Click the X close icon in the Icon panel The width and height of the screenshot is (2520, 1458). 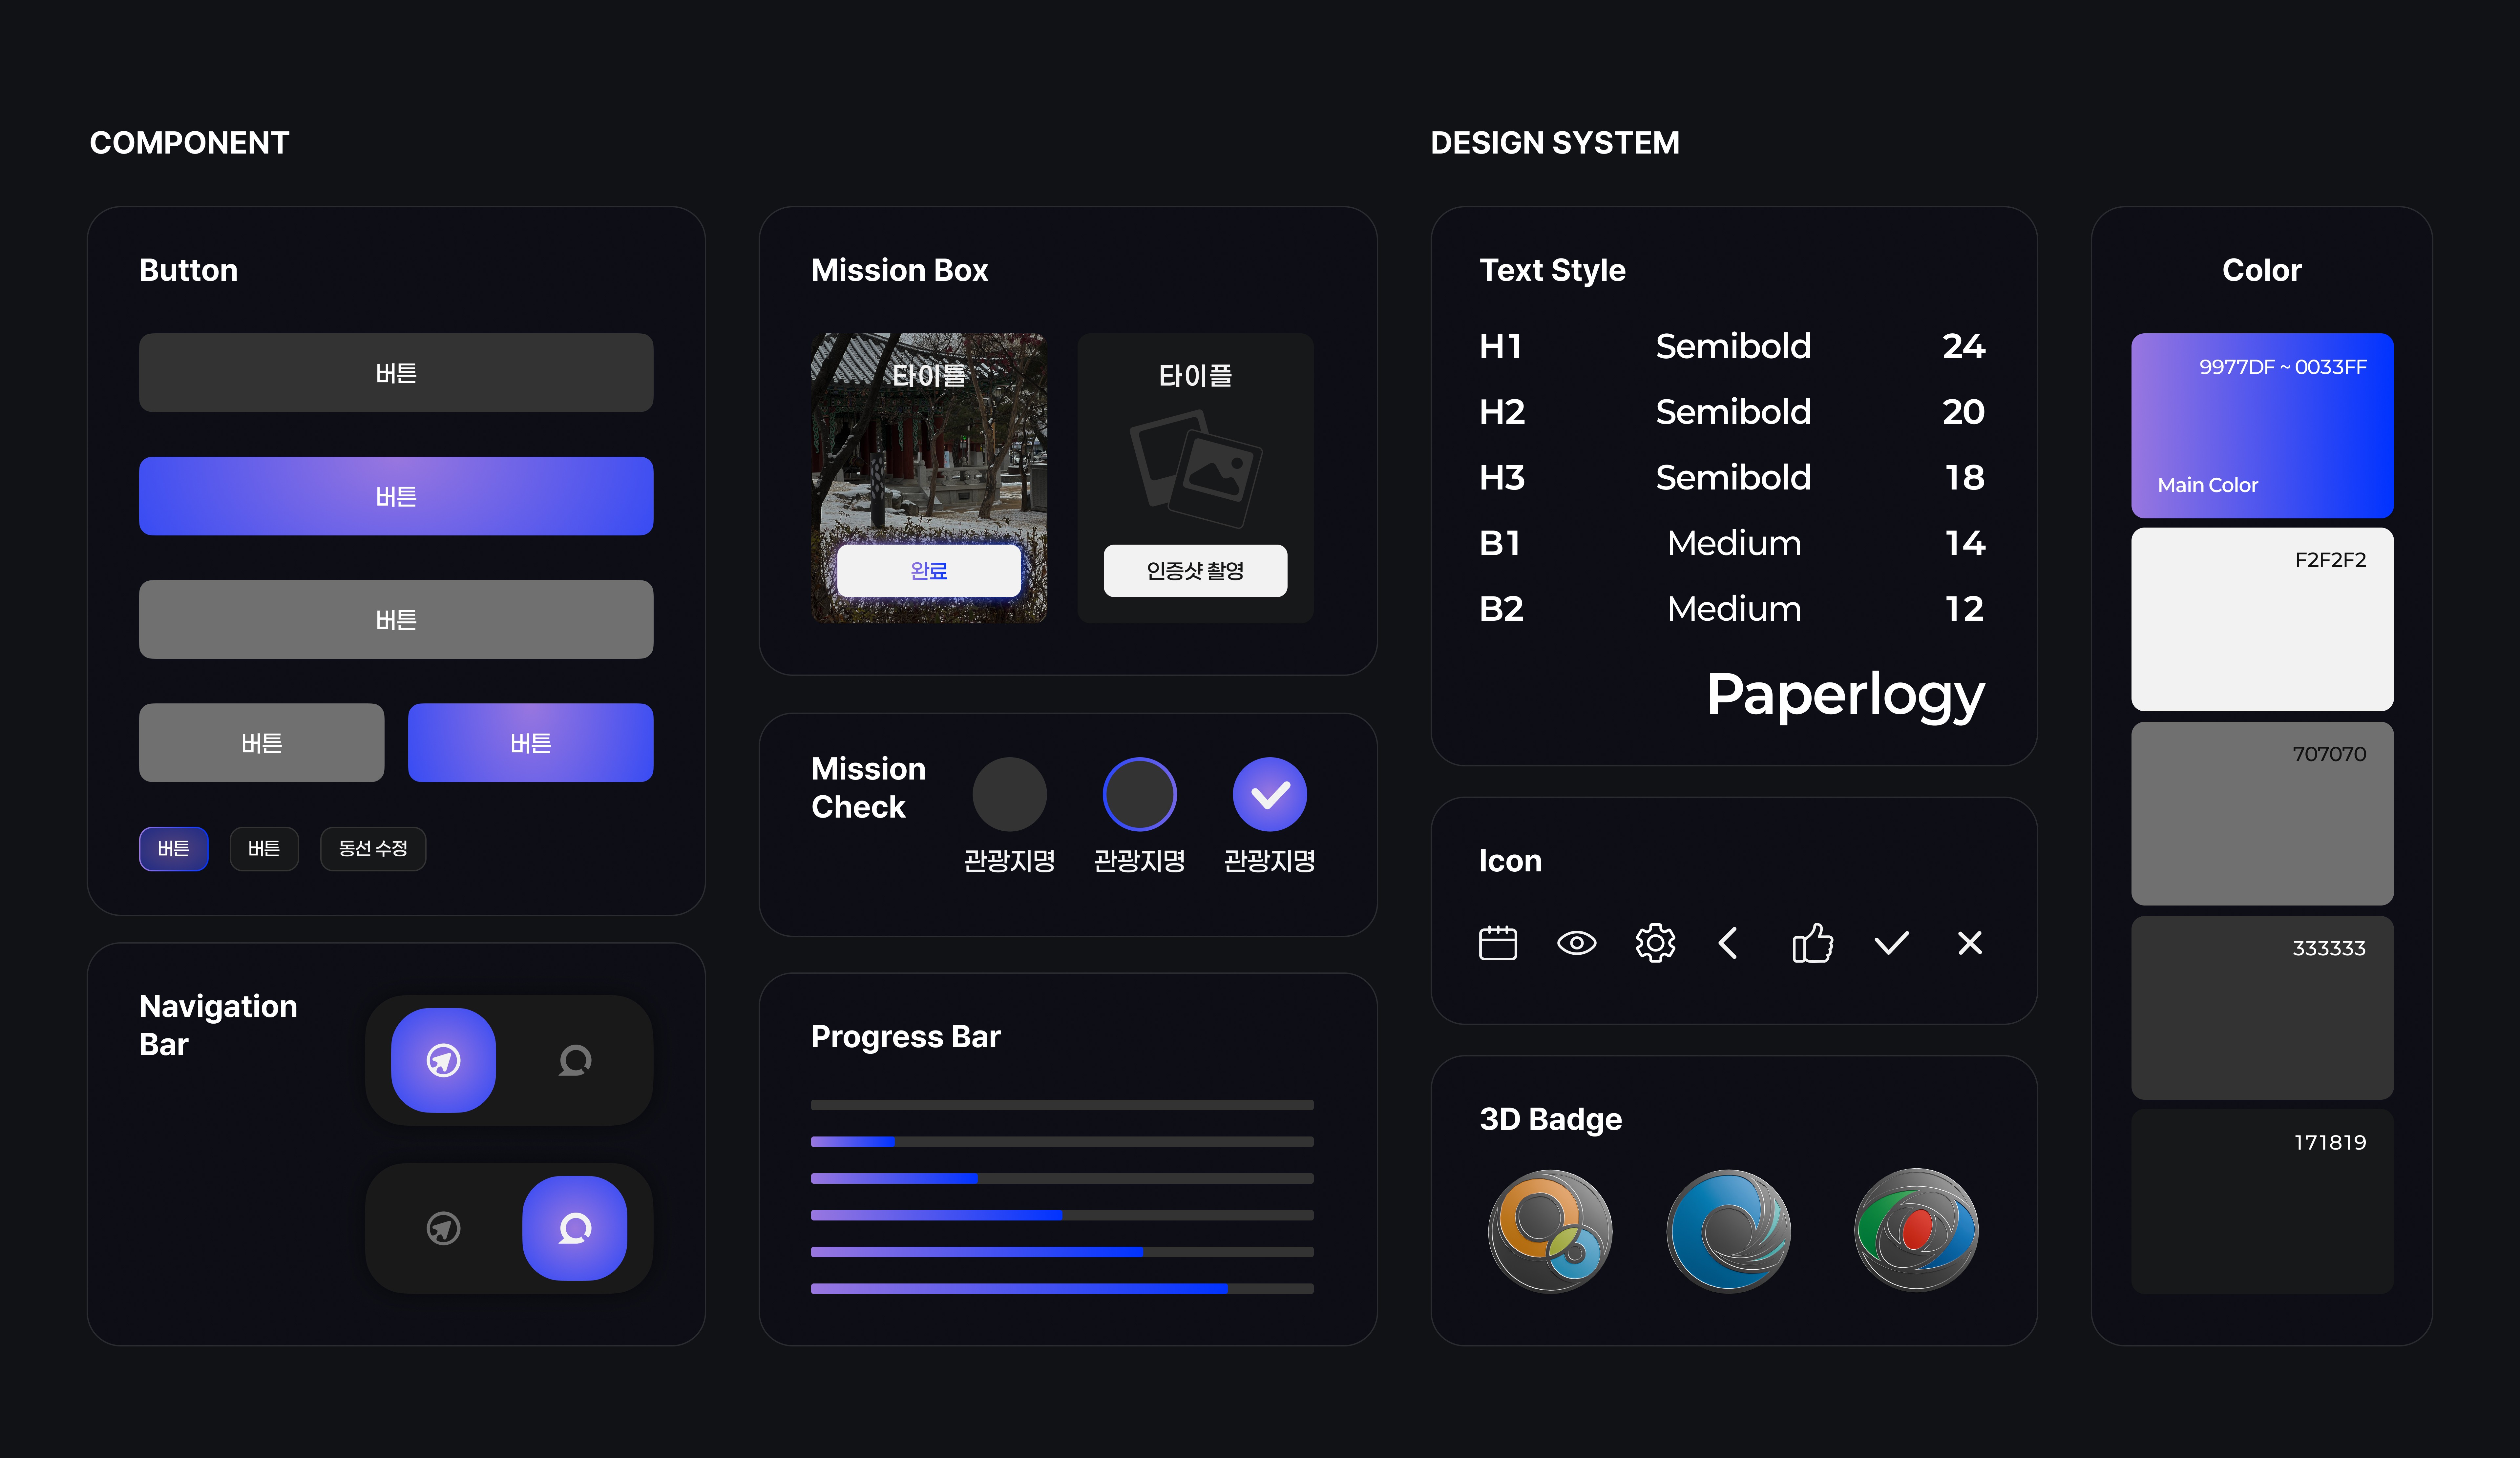coord(1970,943)
